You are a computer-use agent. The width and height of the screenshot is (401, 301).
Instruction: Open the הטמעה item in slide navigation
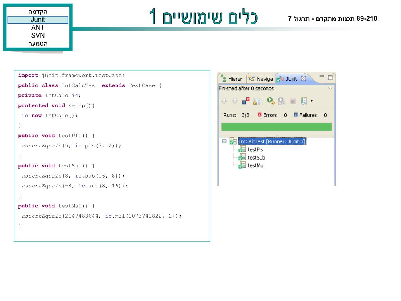tap(38, 44)
